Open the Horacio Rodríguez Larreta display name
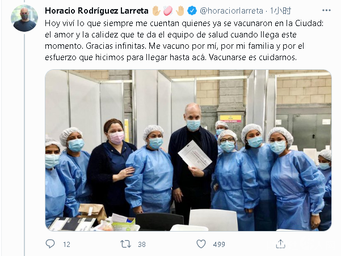 (x=96, y=11)
